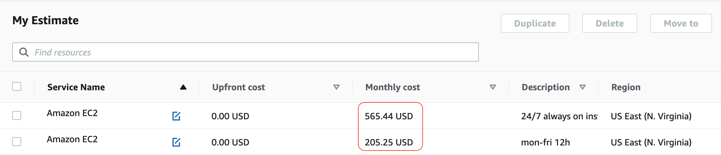Click the Move to button
Image resolution: width=721 pixels, height=155 pixels.
point(681,23)
